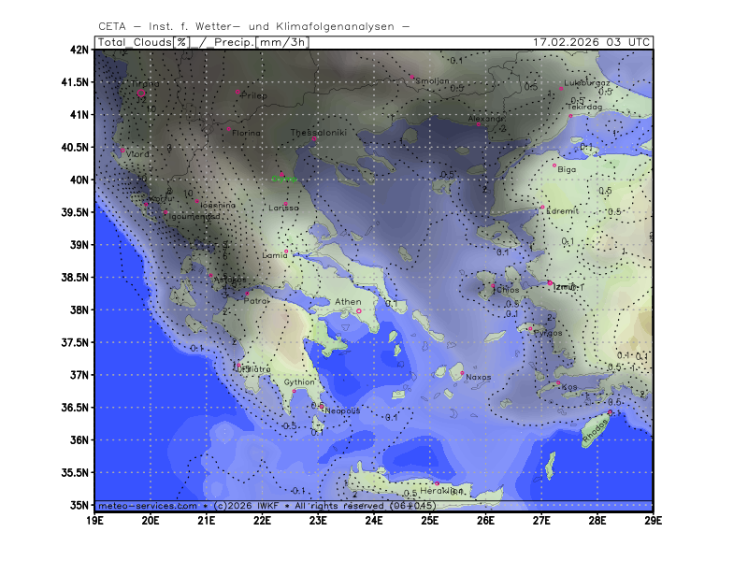Image resolution: width=748 pixels, height=561 pixels.
Task: Click the 17.02.2026 03 UTC timestamp
Action: pyautogui.click(x=591, y=42)
